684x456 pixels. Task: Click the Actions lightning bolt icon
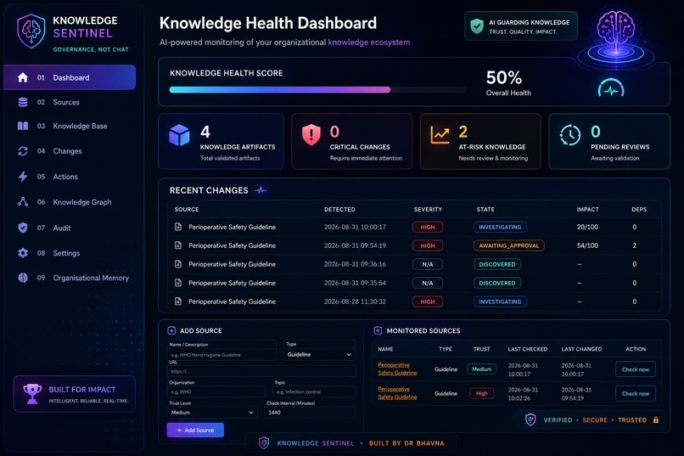(x=23, y=177)
